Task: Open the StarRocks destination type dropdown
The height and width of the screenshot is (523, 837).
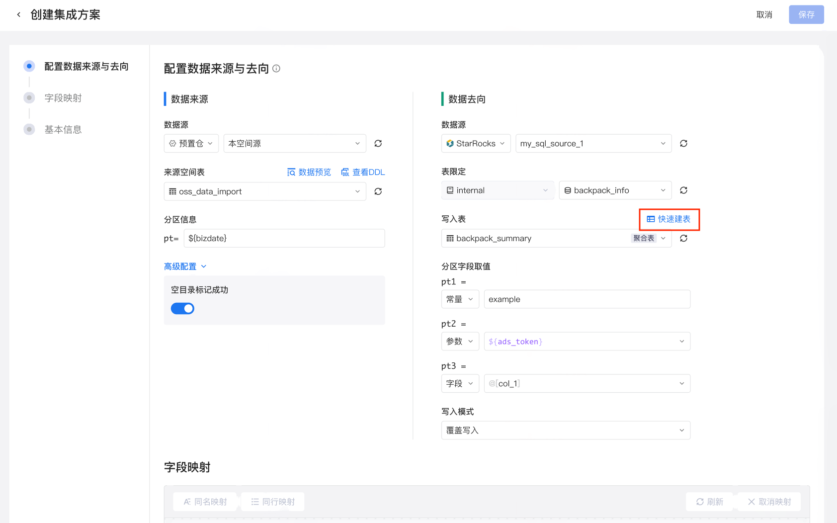Action: coord(476,144)
